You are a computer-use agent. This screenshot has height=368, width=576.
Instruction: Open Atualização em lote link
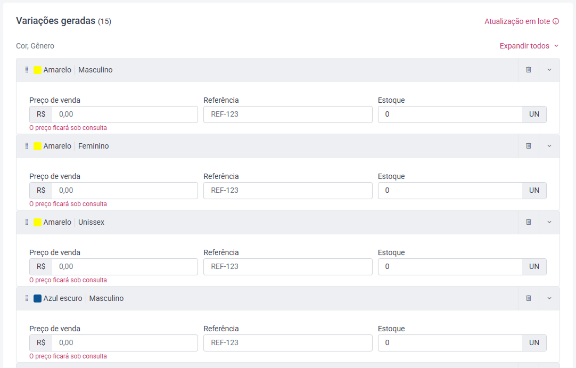tap(517, 21)
